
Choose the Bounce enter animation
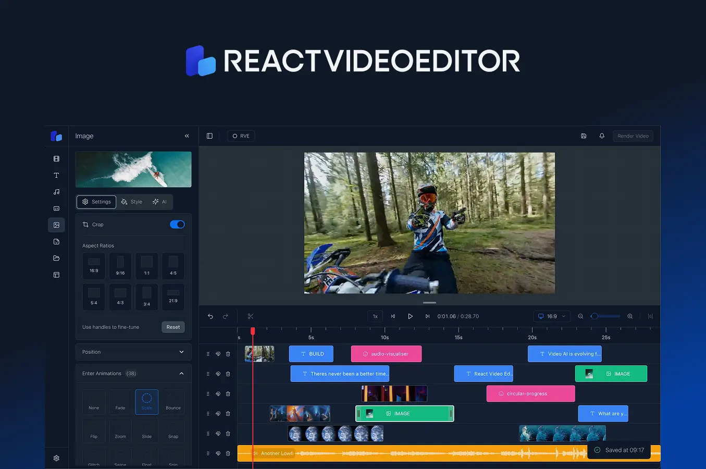(x=173, y=402)
